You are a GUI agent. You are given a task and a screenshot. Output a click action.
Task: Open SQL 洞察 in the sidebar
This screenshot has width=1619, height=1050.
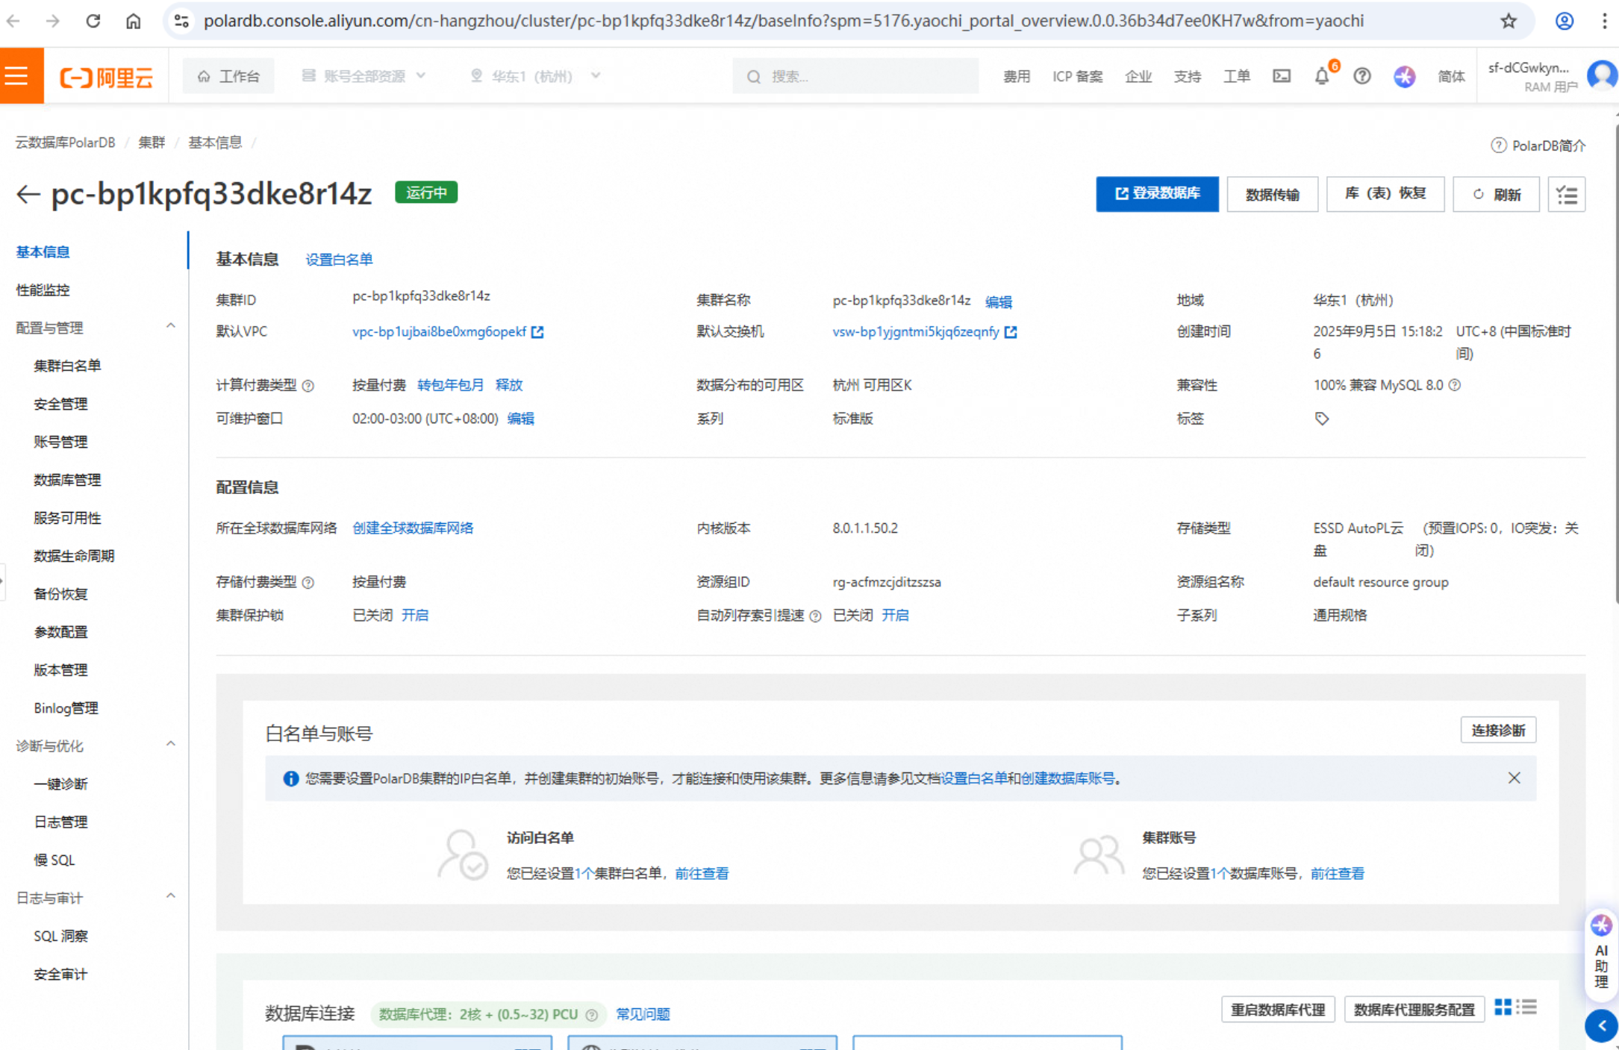pos(60,937)
